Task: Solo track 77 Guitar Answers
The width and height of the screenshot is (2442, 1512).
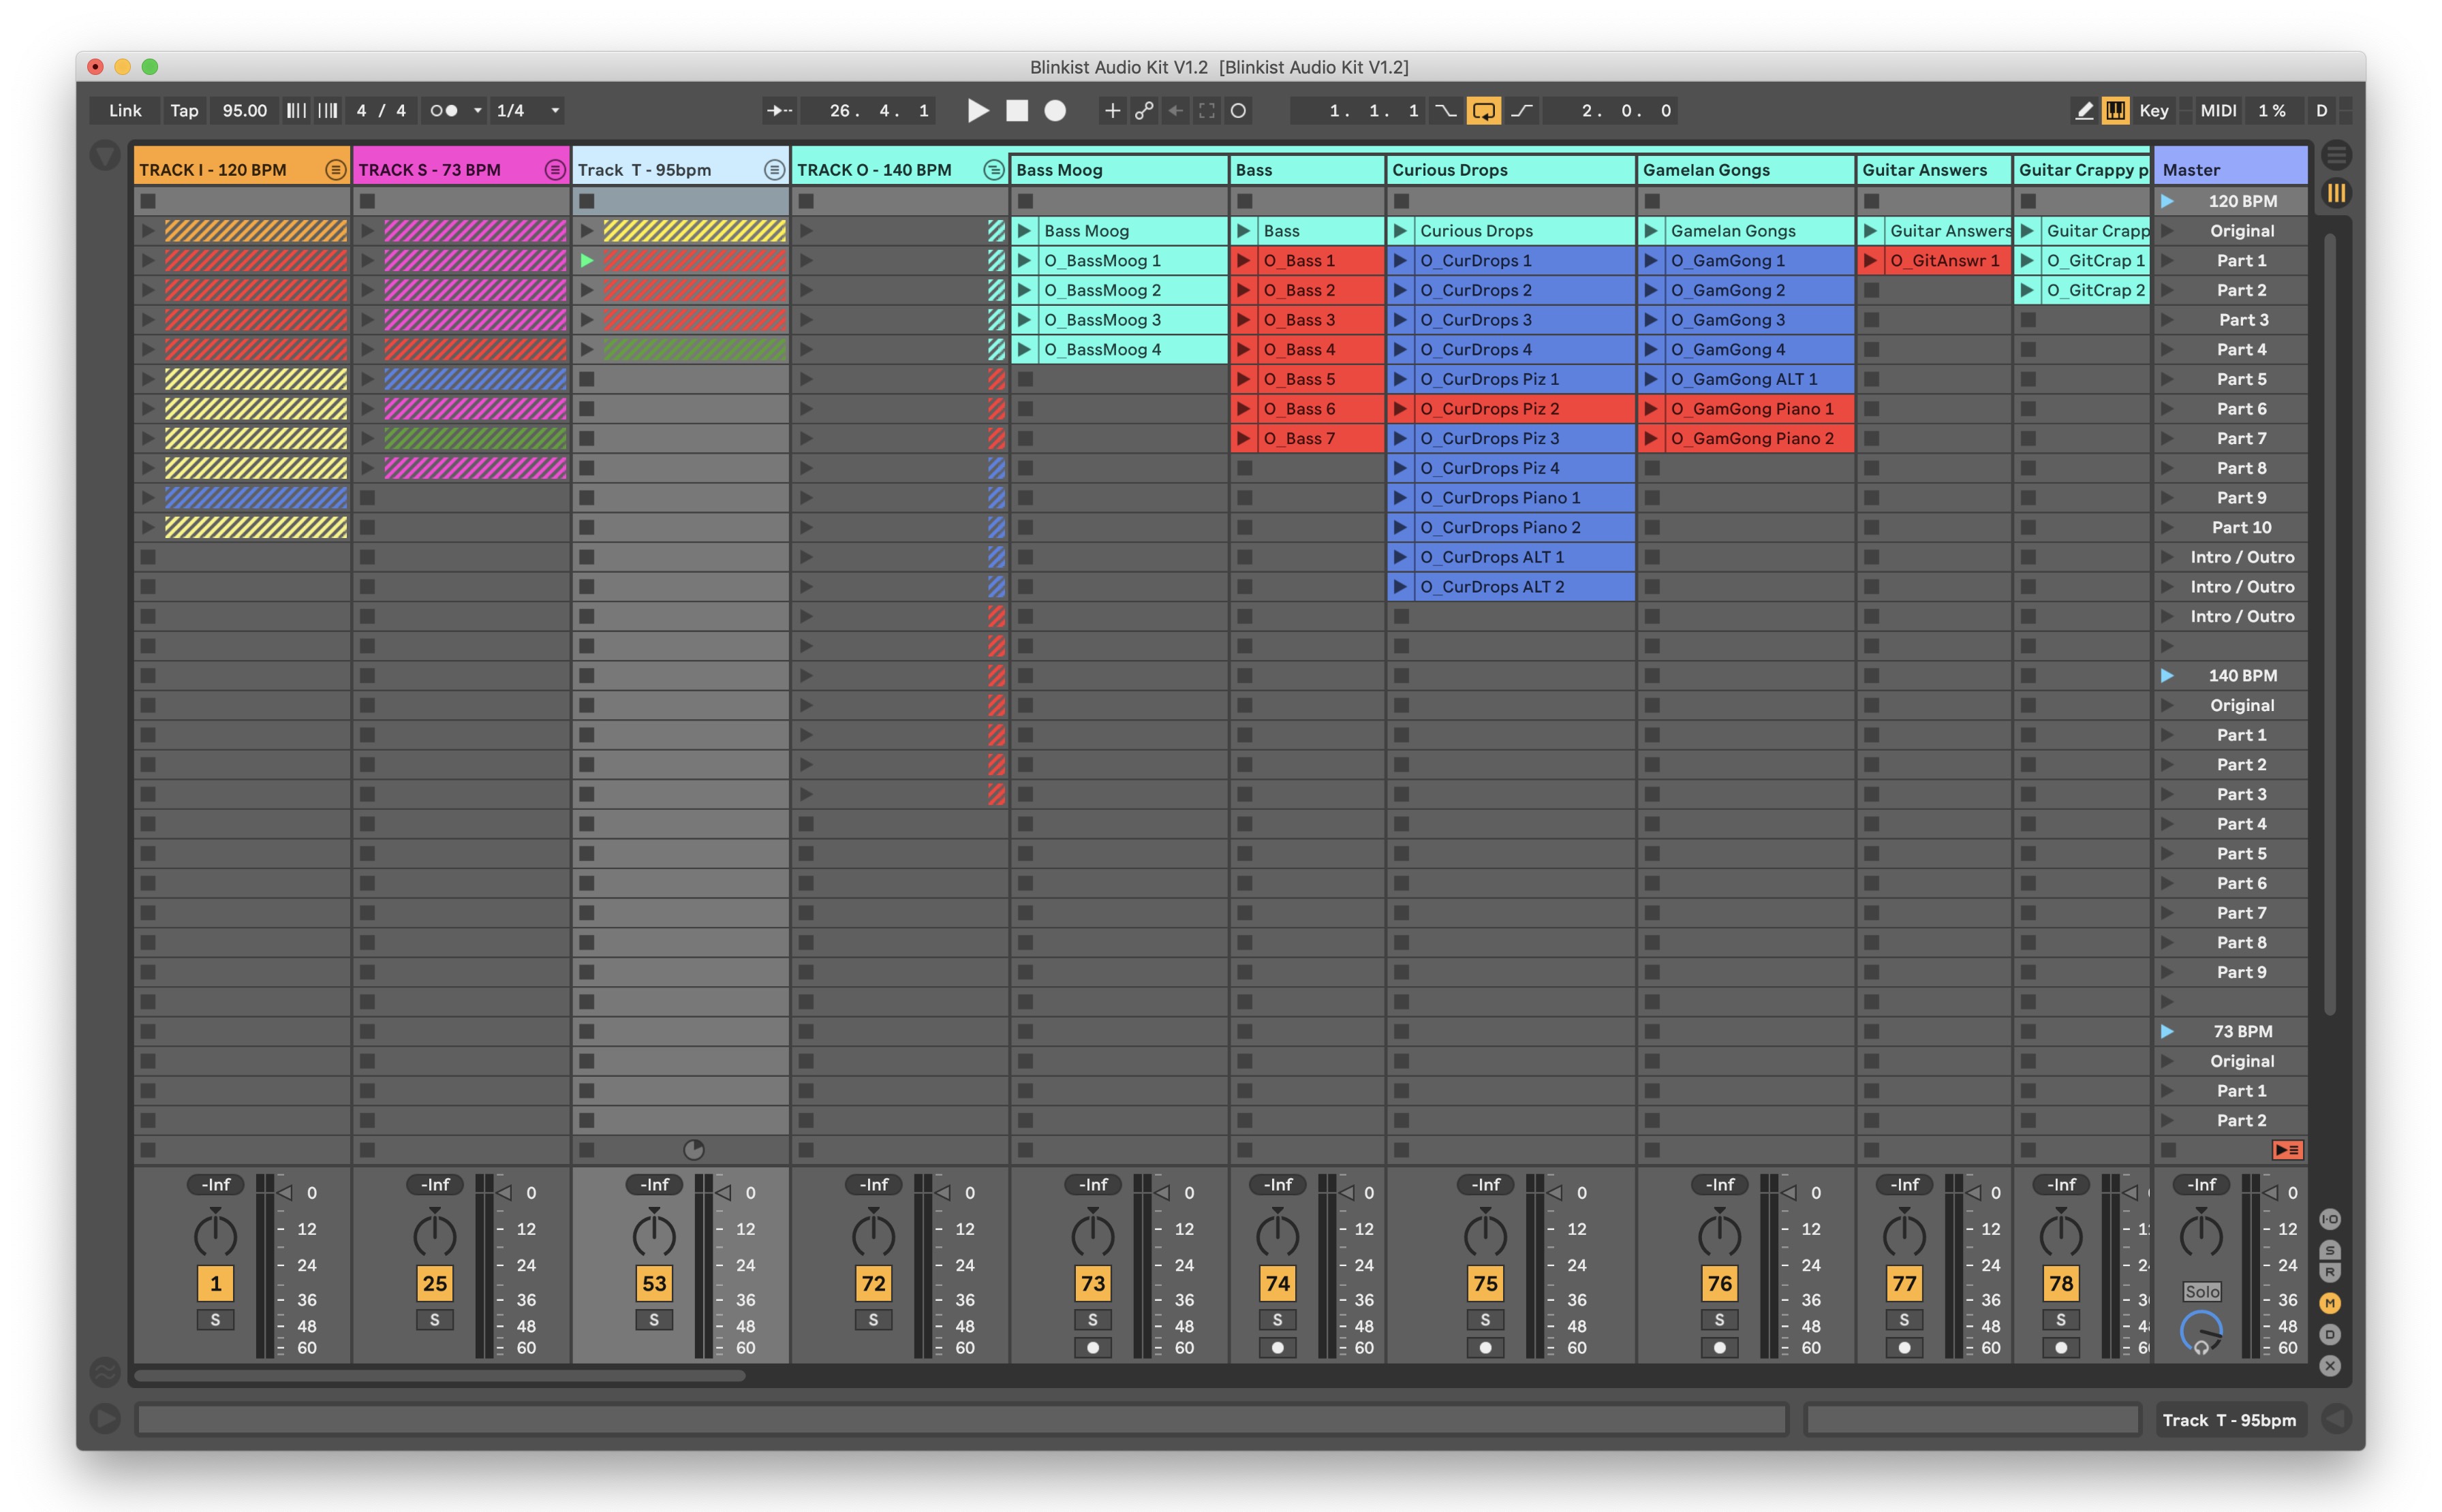Action: (1904, 1320)
